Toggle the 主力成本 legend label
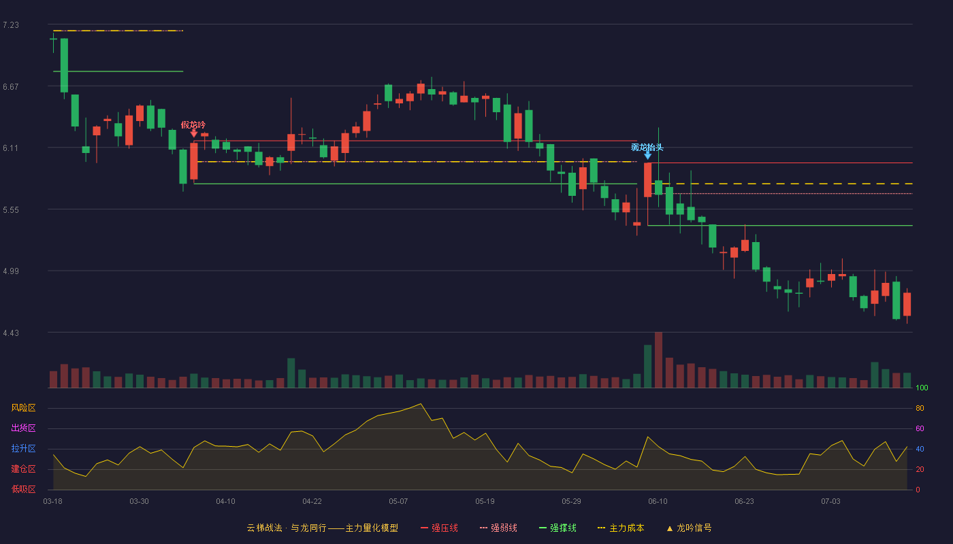Image resolution: width=953 pixels, height=544 pixels. click(626, 528)
